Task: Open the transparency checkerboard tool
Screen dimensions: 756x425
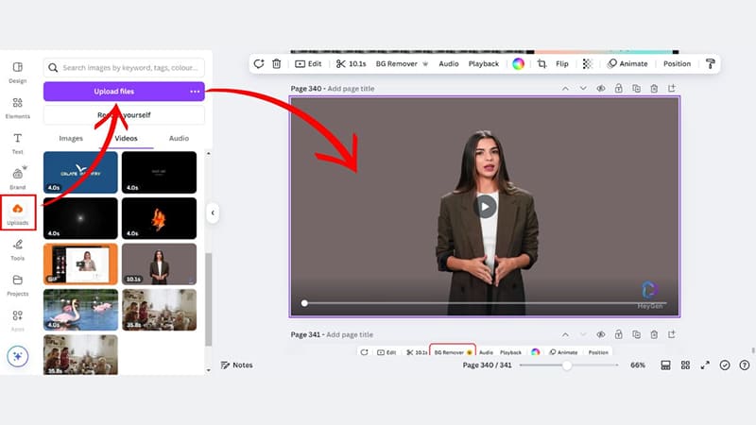Action: pos(587,63)
